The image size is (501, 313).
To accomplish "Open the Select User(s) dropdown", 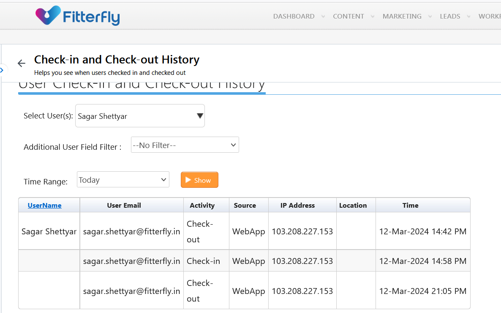I will pyautogui.click(x=140, y=116).
